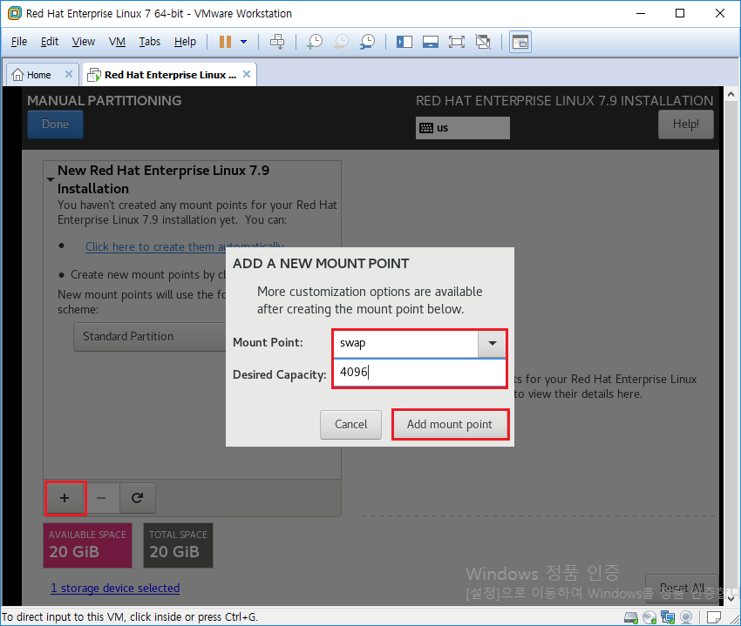Open the snapshot manager
The image size is (741, 626).
(367, 42)
